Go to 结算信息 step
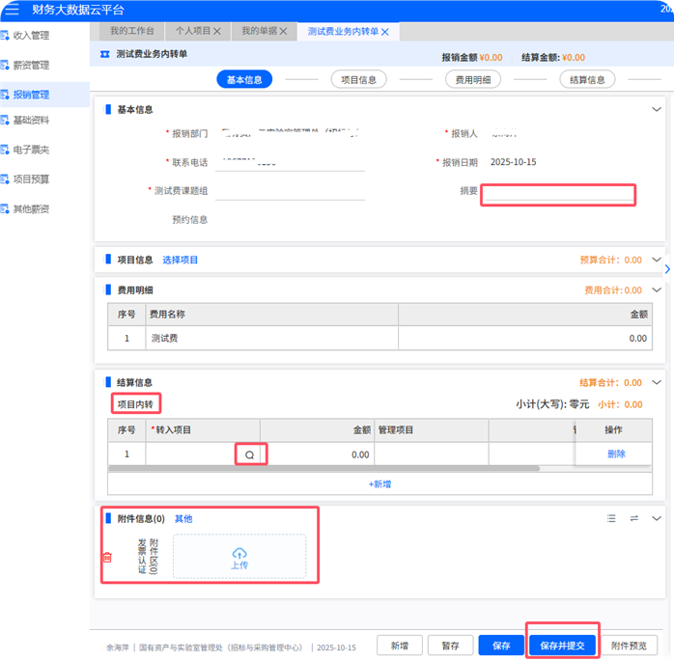The image size is (674, 661). (x=587, y=79)
